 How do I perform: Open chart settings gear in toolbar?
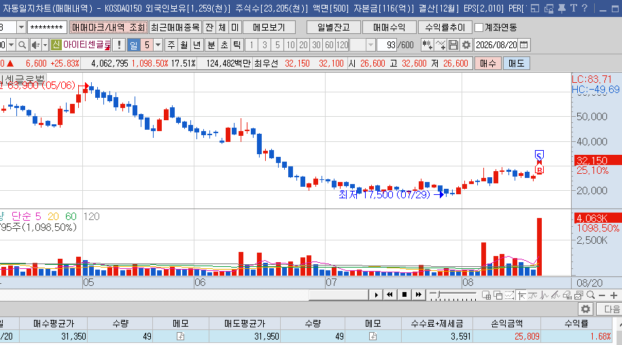pyautogui.click(x=466, y=45)
